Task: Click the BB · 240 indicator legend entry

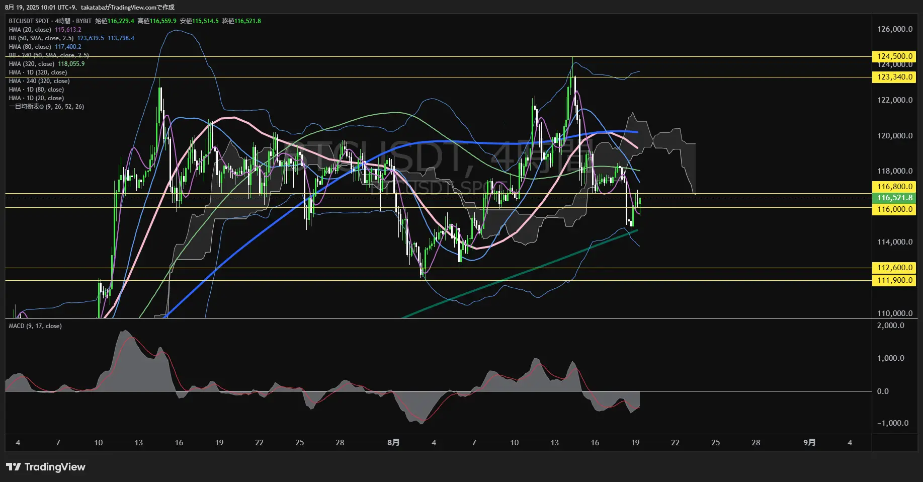Action: coord(49,55)
